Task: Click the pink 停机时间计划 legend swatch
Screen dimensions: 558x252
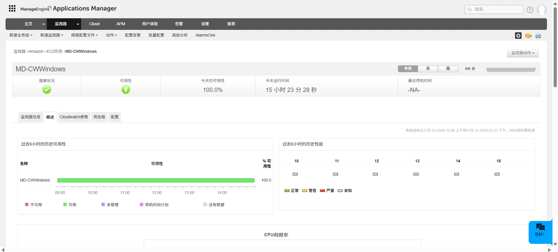Action: tap(142, 204)
